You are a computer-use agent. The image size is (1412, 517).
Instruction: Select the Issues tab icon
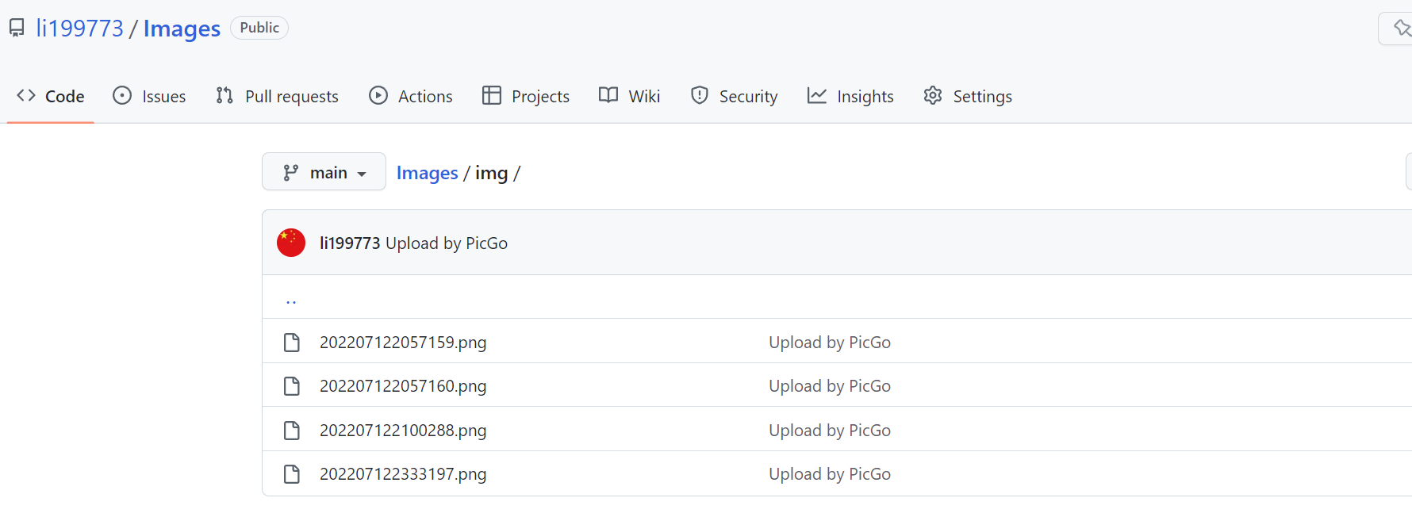pyautogui.click(x=122, y=95)
